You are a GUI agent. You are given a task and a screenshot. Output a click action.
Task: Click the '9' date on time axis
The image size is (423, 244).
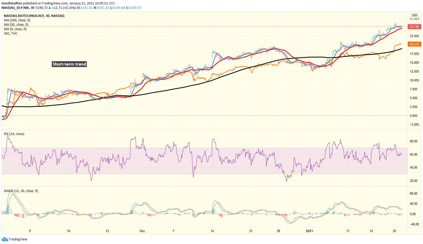tap(30, 231)
